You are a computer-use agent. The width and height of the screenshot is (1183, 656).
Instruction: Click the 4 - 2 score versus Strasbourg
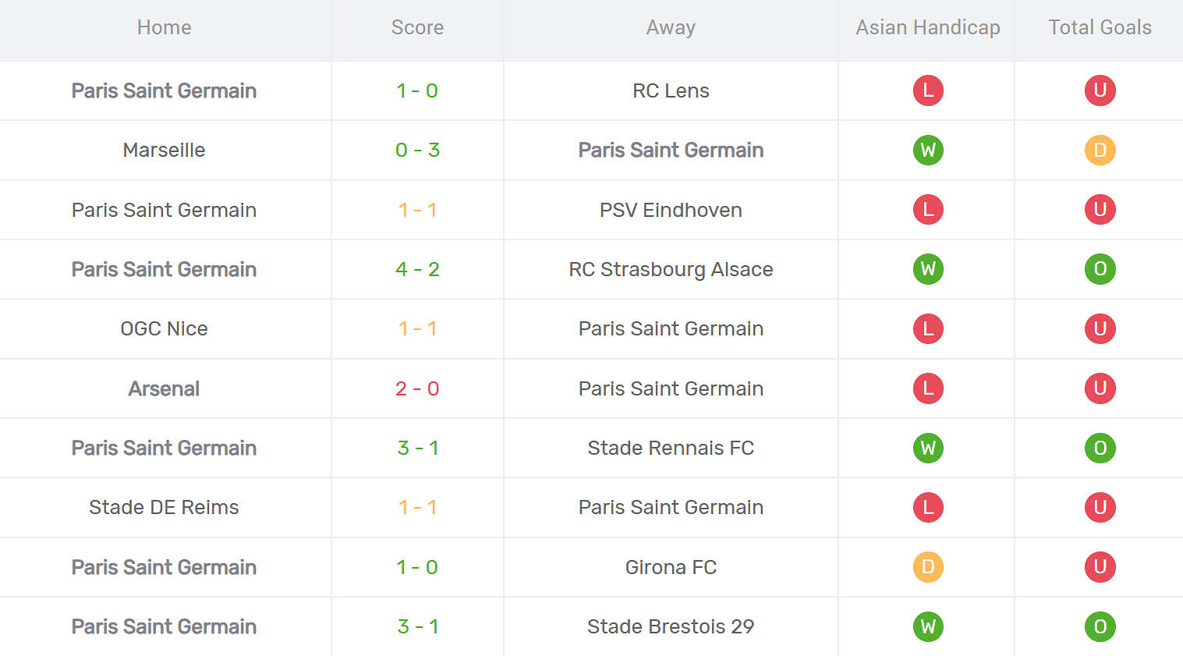[x=417, y=269]
